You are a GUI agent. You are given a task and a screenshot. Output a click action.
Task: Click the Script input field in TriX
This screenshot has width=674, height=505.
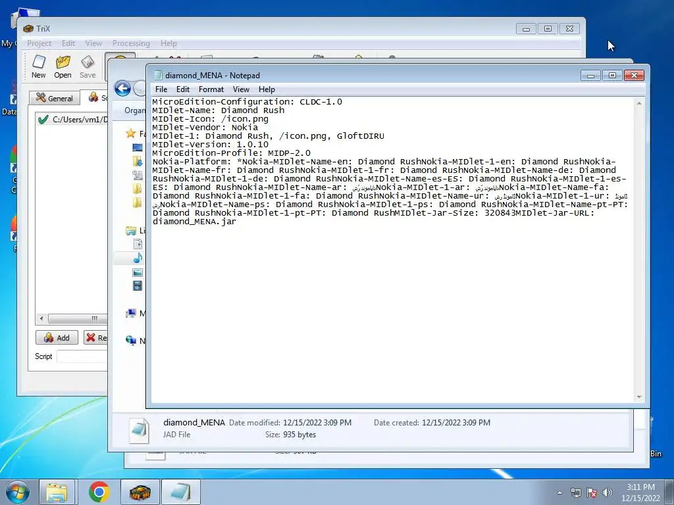(82, 356)
